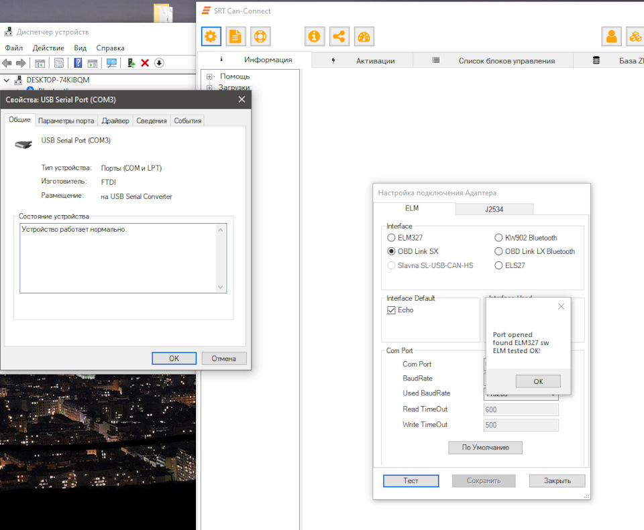
Task: Click the DESKTOP-74KIBQM computer icon in tree
Action: pyautogui.click(x=18, y=80)
